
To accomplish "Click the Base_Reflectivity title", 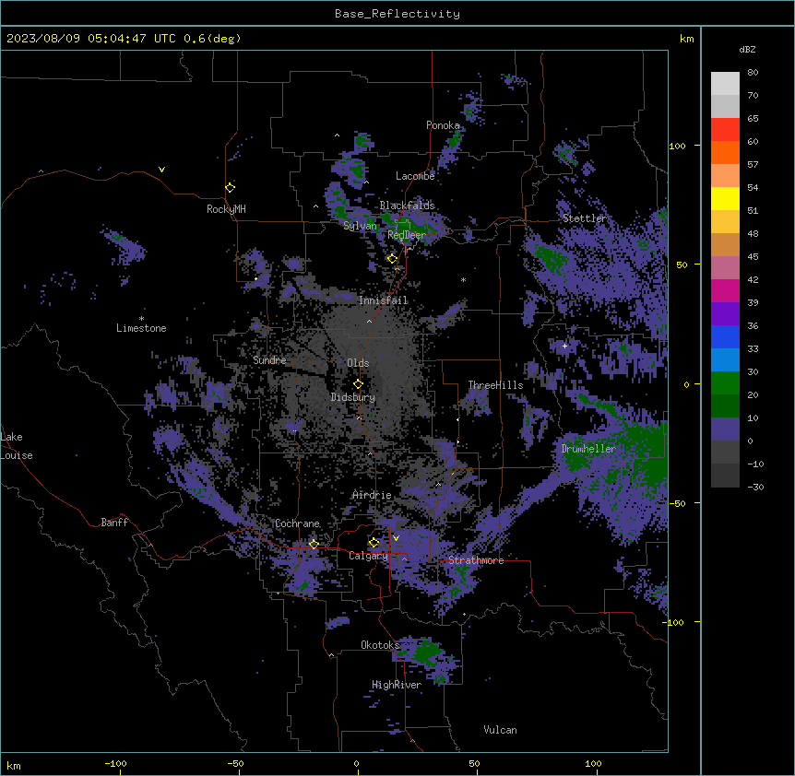I will click(x=397, y=14).
